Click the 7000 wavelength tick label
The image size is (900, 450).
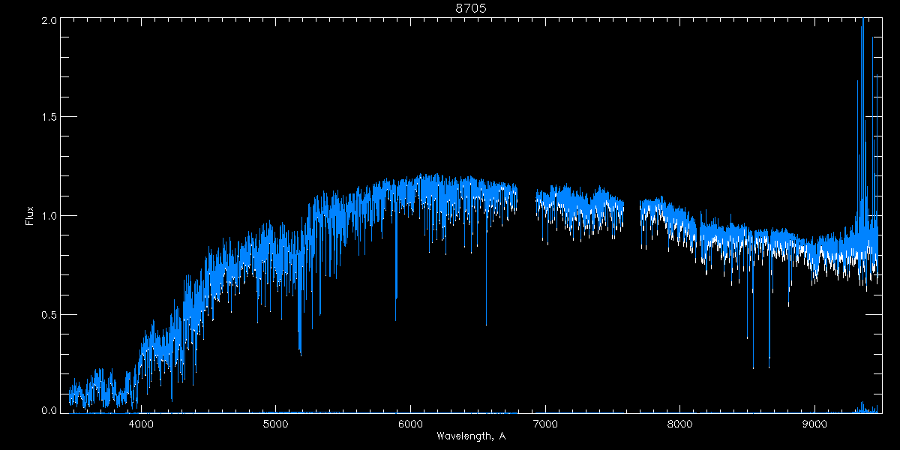(545, 423)
